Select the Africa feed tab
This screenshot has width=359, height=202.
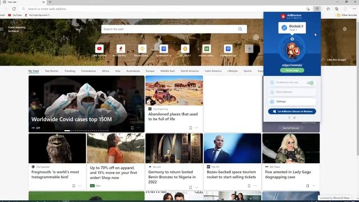coord(105,71)
